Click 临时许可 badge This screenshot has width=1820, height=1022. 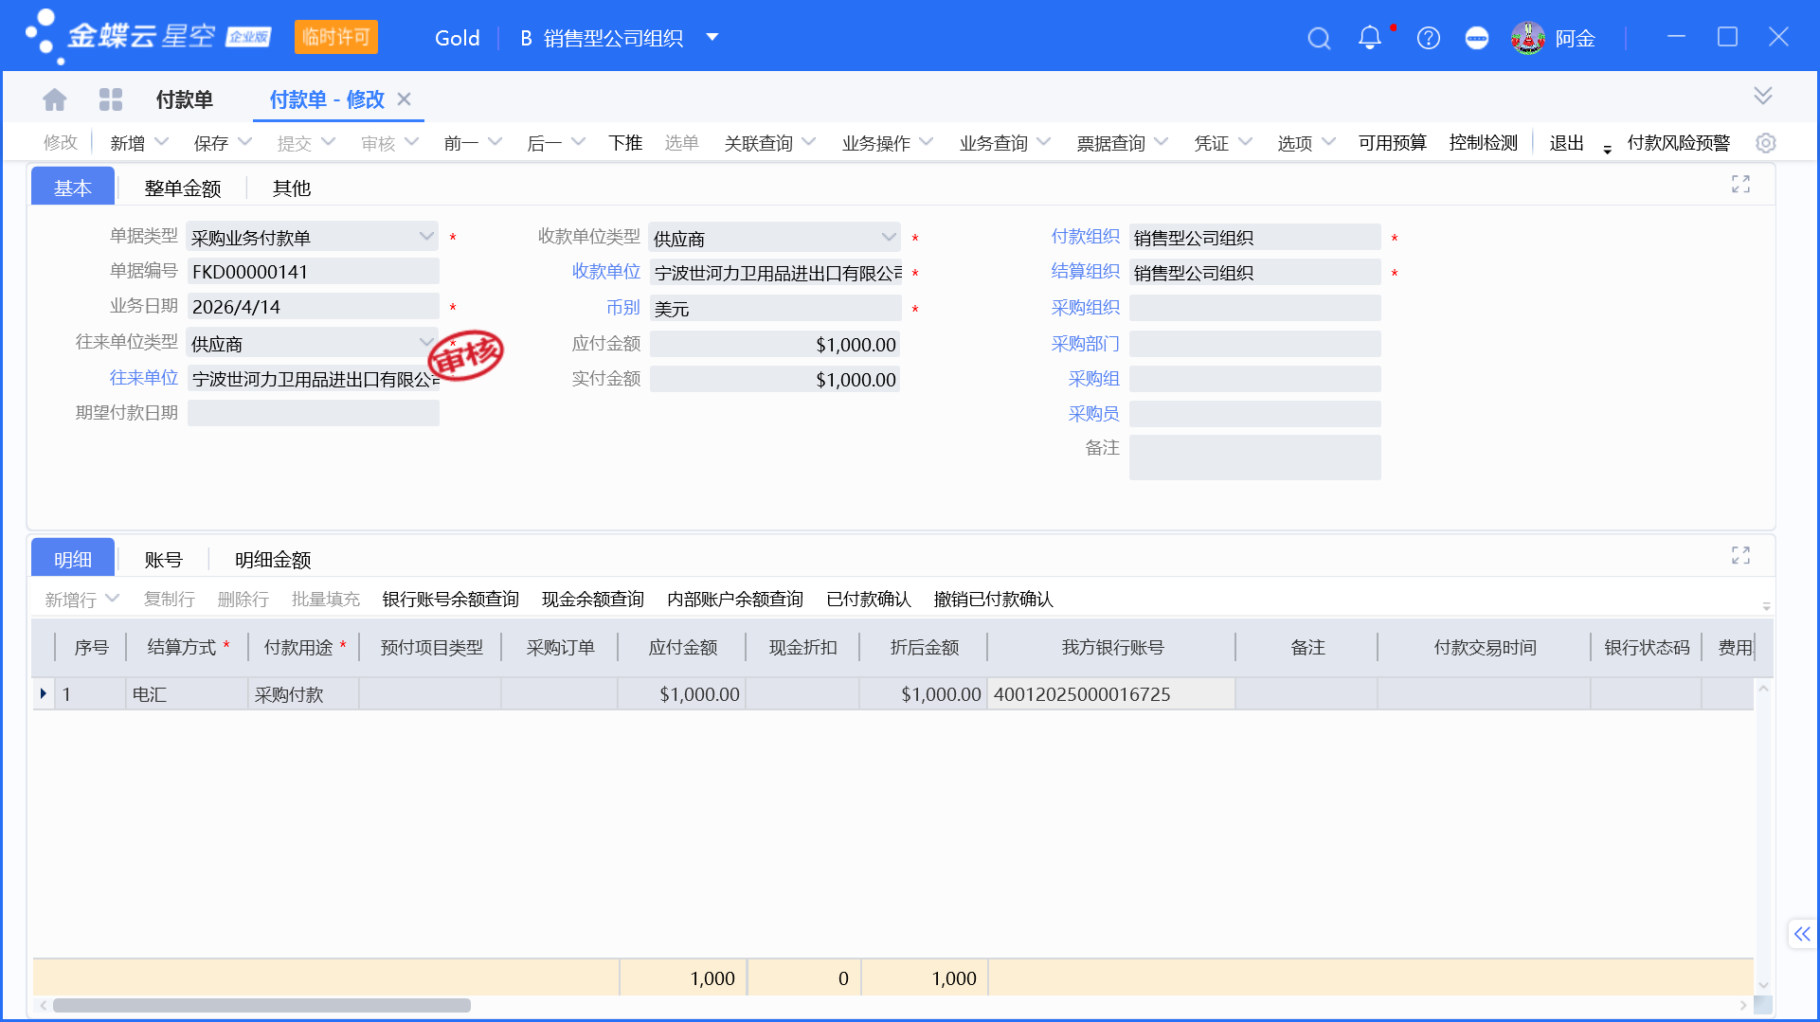pos(335,37)
